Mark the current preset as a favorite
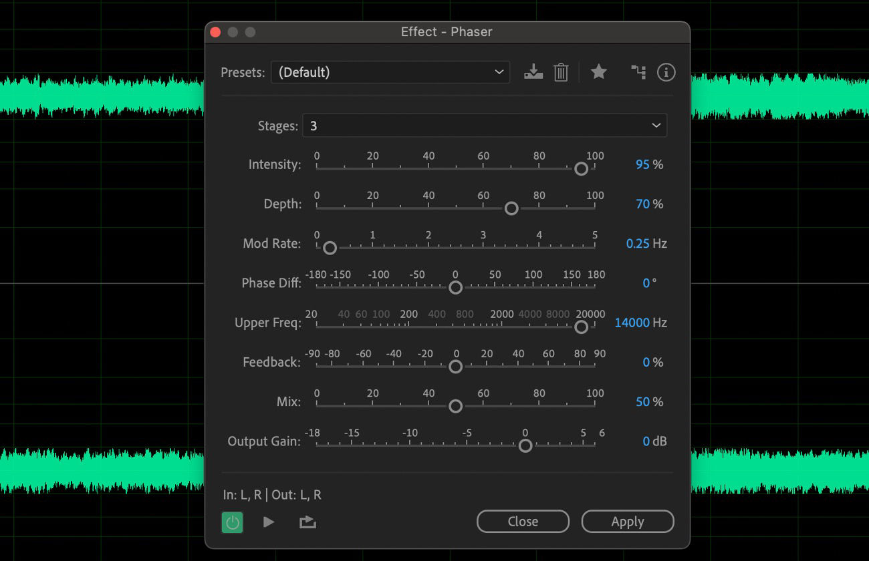 (x=598, y=72)
